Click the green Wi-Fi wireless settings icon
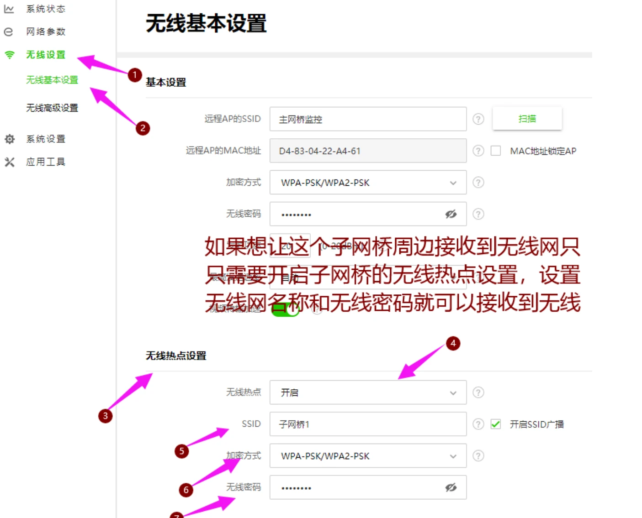The height and width of the screenshot is (518, 642). click(9, 55)
